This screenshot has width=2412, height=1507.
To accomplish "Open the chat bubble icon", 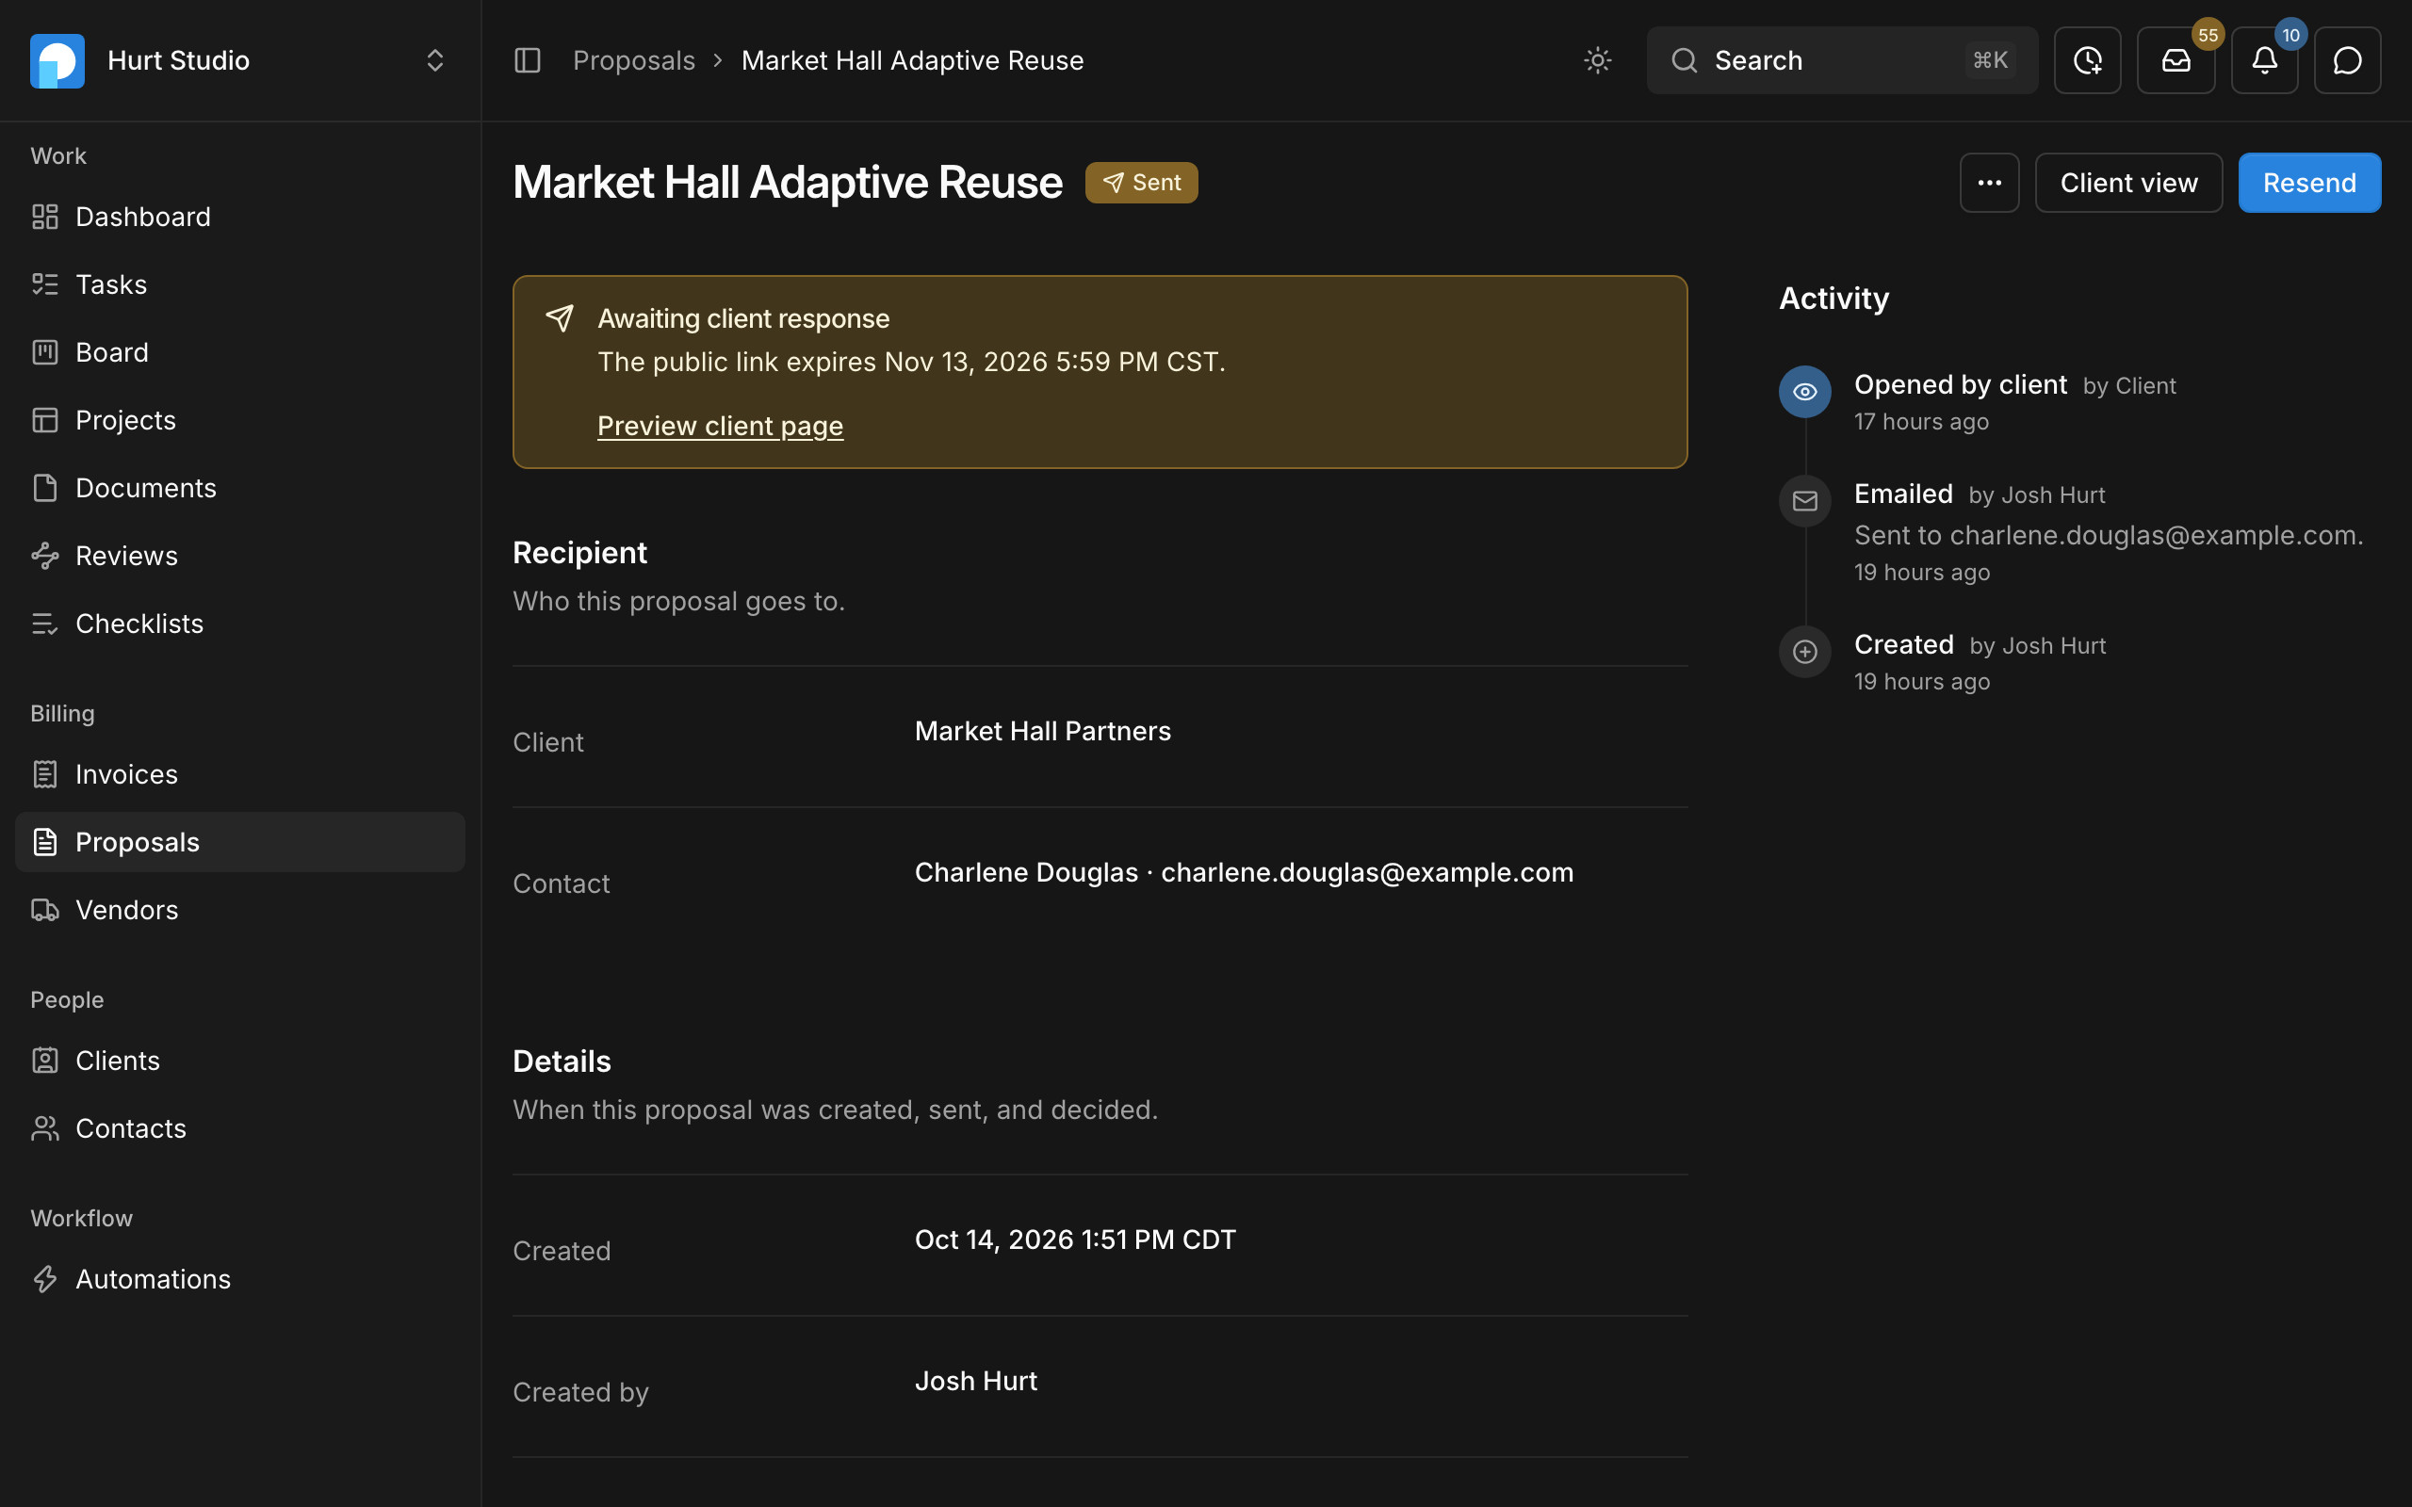I will (2347, 61).
